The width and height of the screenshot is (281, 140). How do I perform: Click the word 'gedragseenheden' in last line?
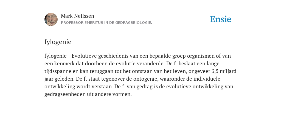pyautogui.click(x=65, y=94)
